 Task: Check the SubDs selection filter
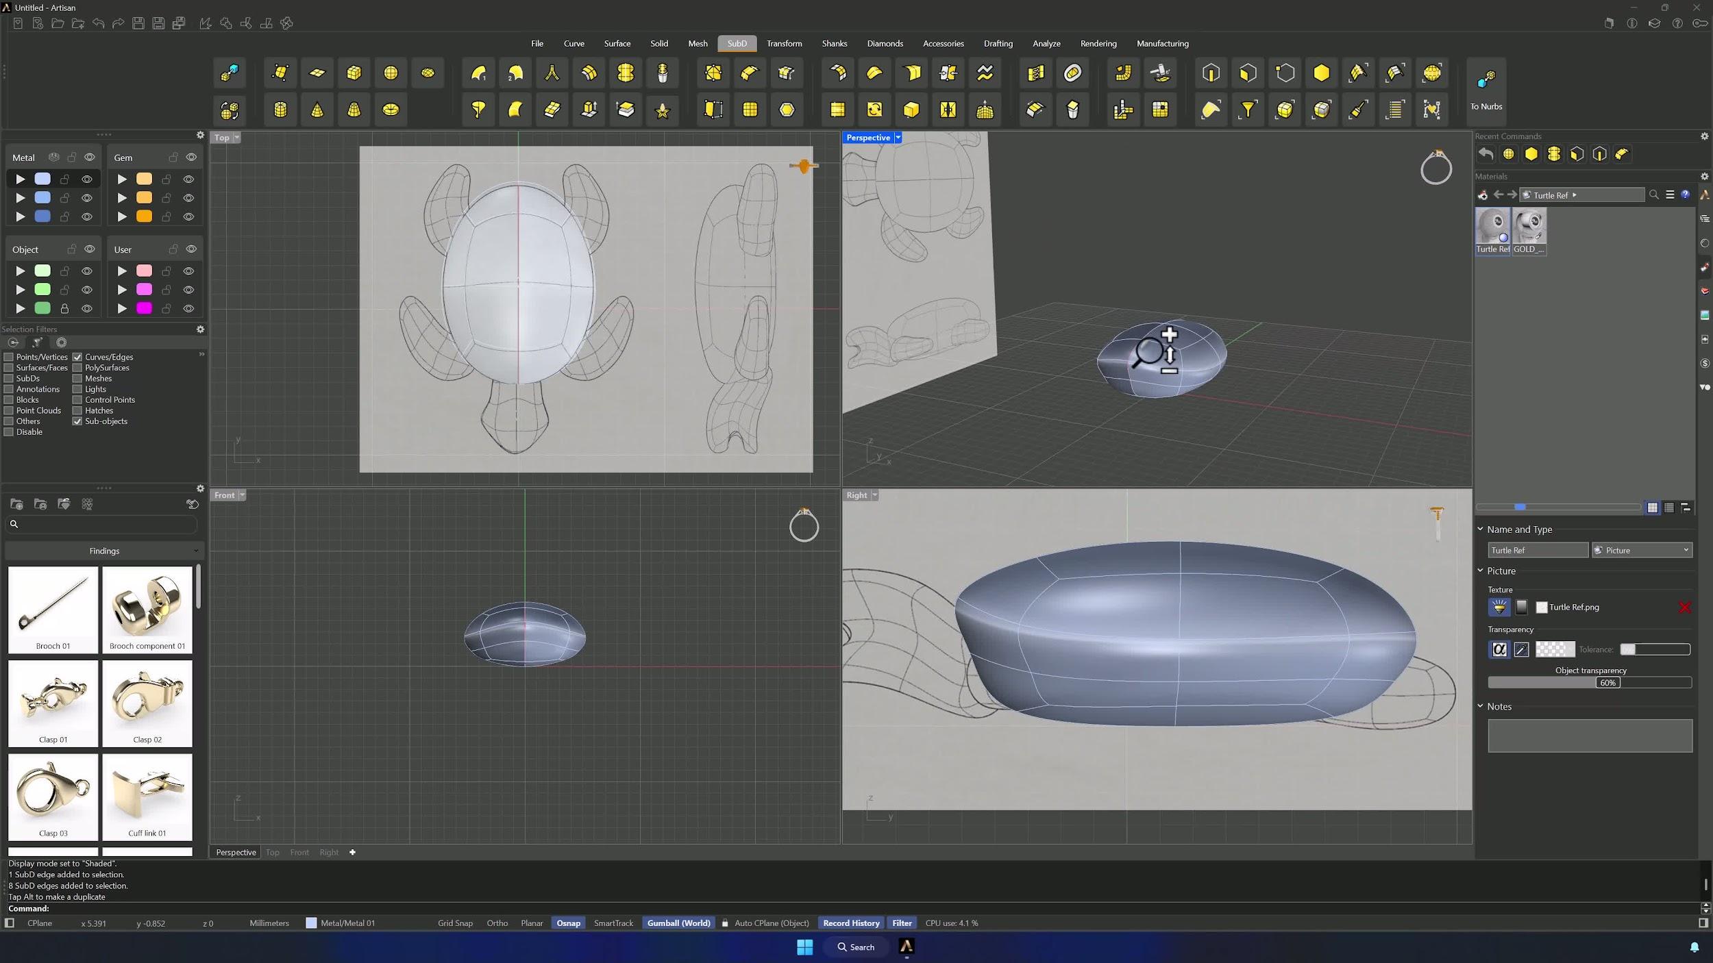tap(9, 378)
